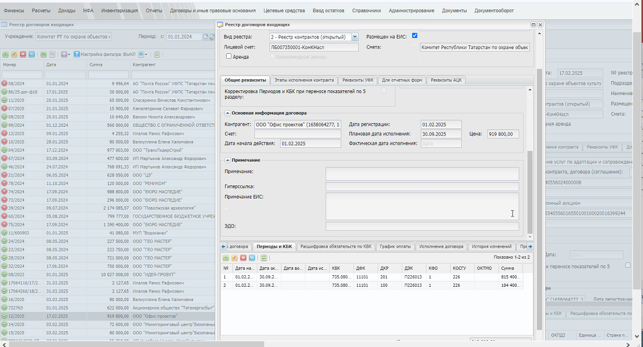Screen dimensions: 643x347
Task: Click the status icon for row 78/2024
Action: pos(4,183)
